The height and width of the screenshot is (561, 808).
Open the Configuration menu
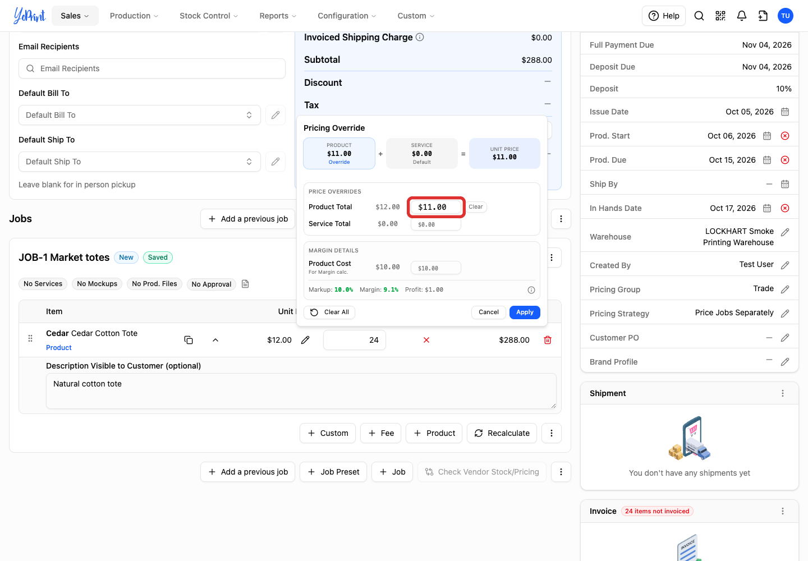[347, 16]
